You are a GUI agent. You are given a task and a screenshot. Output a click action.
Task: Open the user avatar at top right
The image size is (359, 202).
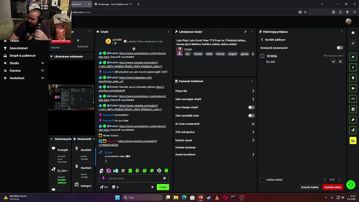point(349,22)
